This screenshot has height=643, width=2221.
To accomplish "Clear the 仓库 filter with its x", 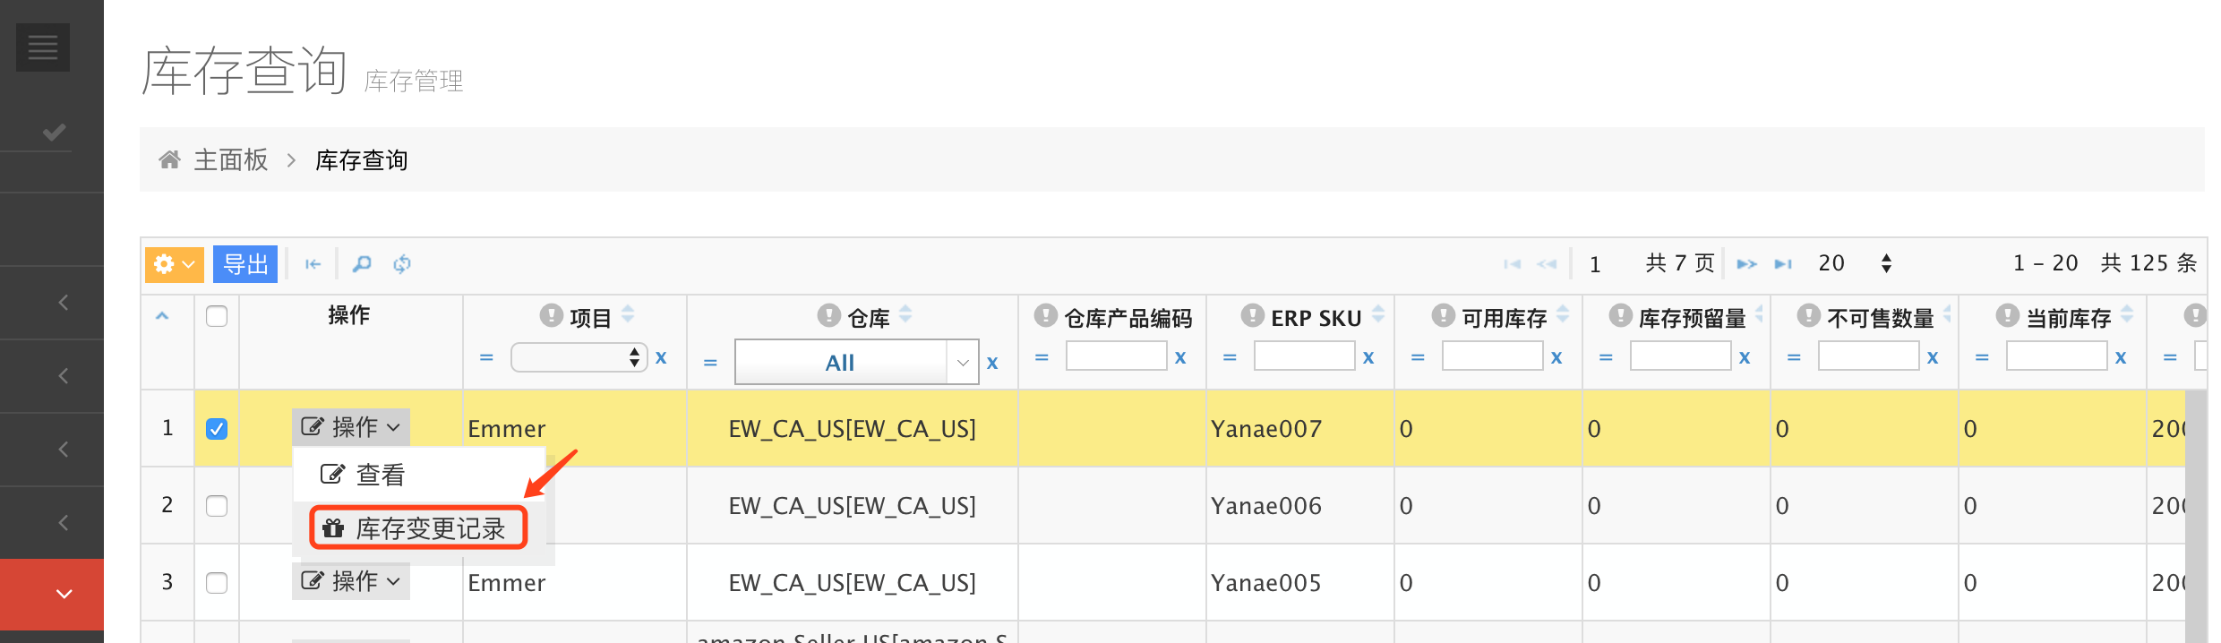I will pos(992,362).
